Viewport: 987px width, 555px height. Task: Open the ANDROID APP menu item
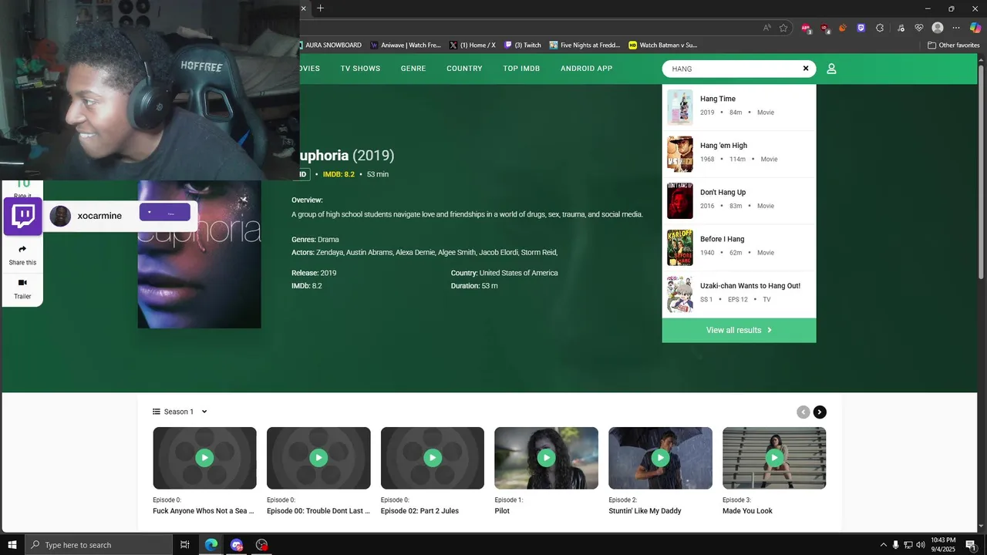(586, 69)
